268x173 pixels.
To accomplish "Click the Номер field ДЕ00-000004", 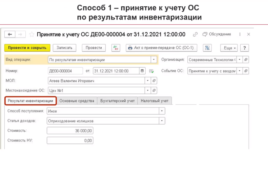I will tap(65, 71).
